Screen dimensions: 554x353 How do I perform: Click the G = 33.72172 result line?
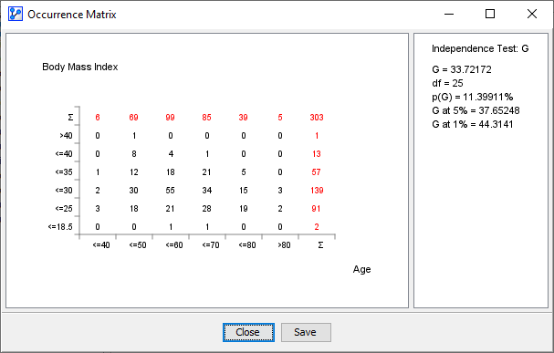point(462,69)
